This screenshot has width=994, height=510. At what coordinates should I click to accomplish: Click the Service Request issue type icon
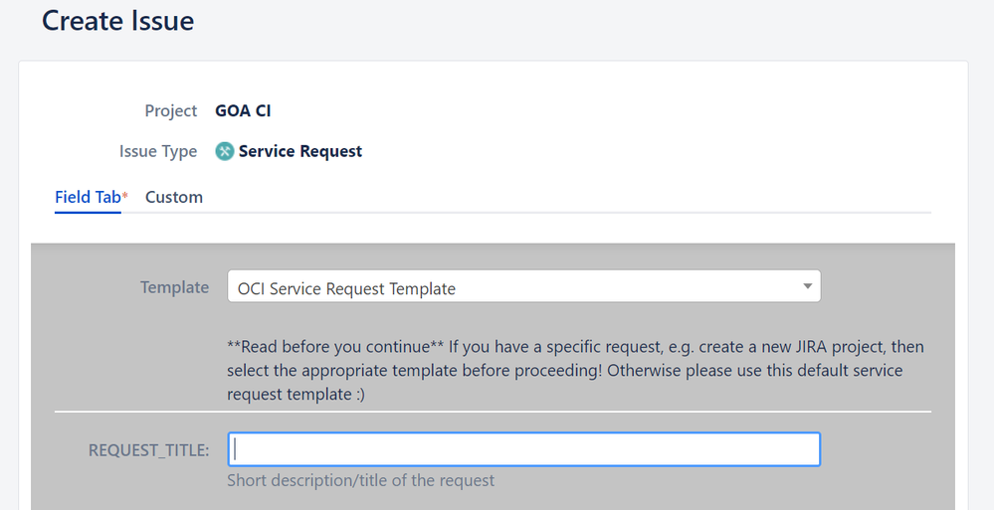[x=225, y=151]
